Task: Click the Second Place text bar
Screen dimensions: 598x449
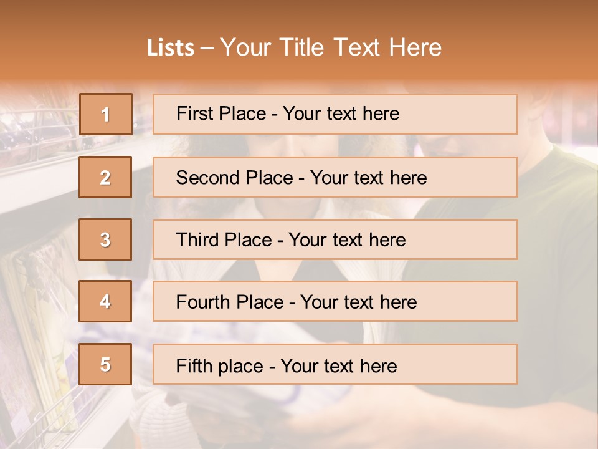Action: [x=335, y=177]
